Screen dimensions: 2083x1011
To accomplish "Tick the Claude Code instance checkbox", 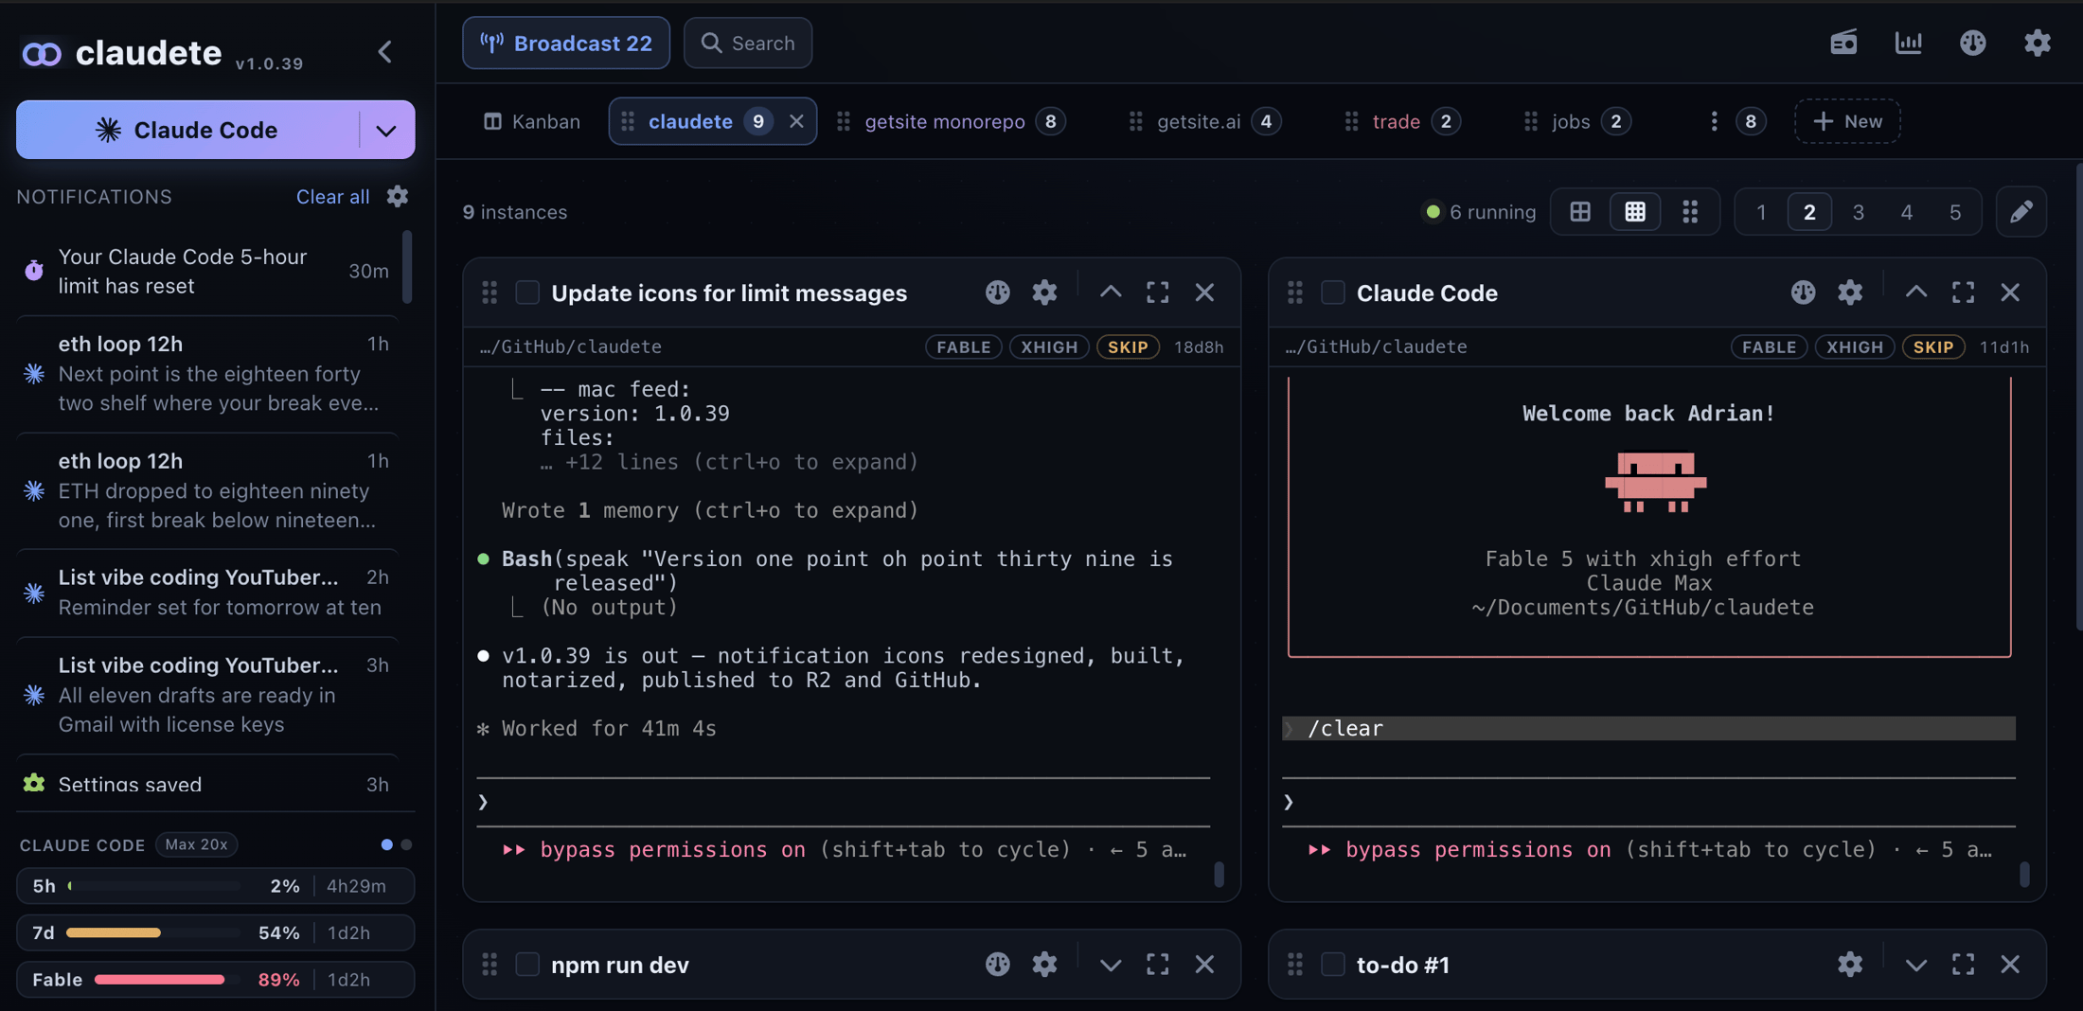I will point(1332,293).
